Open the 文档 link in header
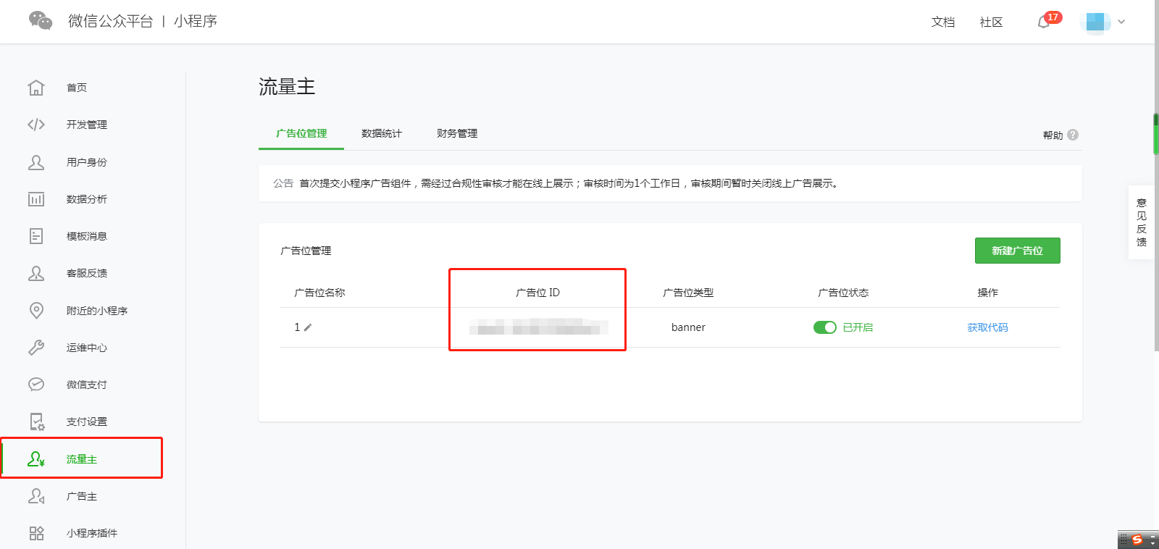This screenshot has width=1159, height=549. [x=942, y=22]
